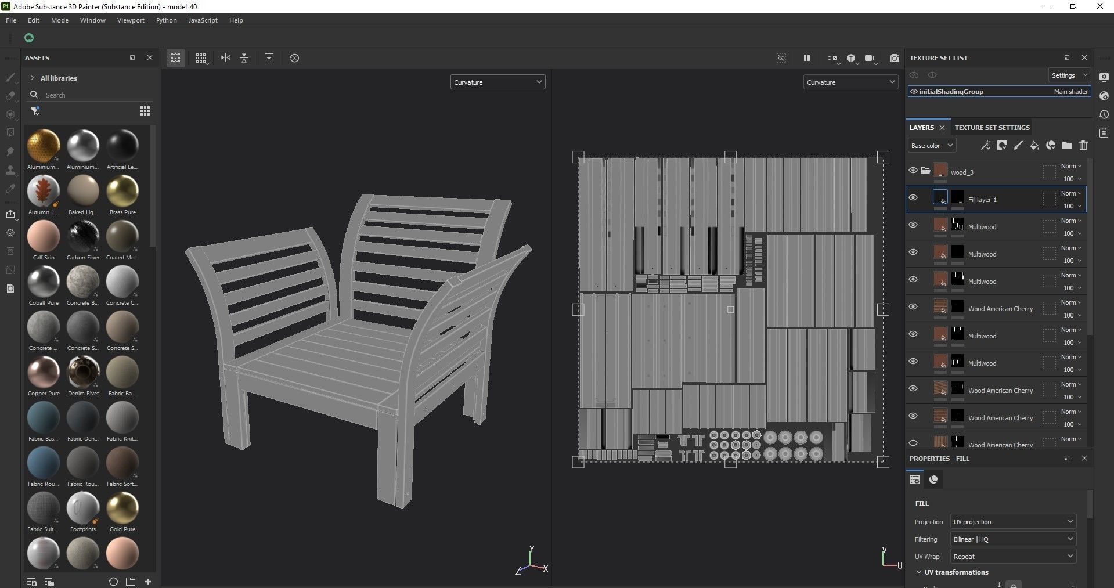Open the Window menu
Viewport: 1114px width, 588px height.
pos(93,20)
